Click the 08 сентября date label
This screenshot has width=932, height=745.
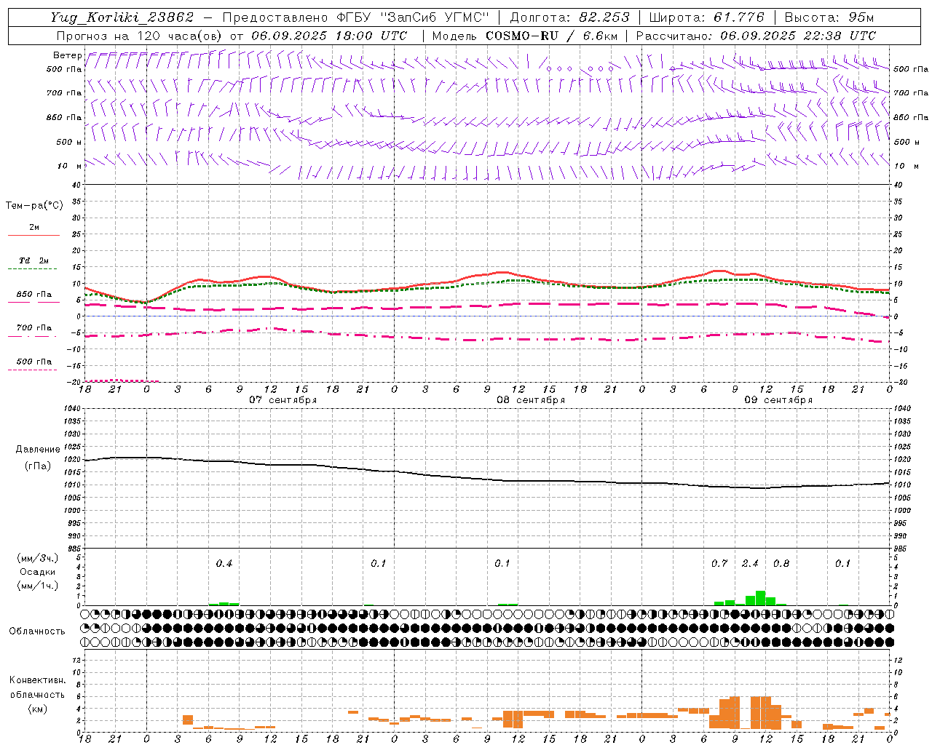coord(531,400)
